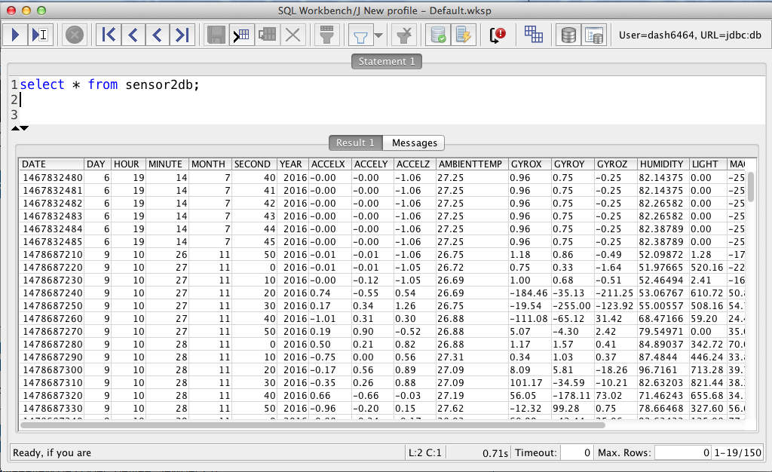Image resolution: width=772 pixels, height=472 pixels.
Task: Collapse the editor using the divider triangle
Action: (x=25, y=128)
